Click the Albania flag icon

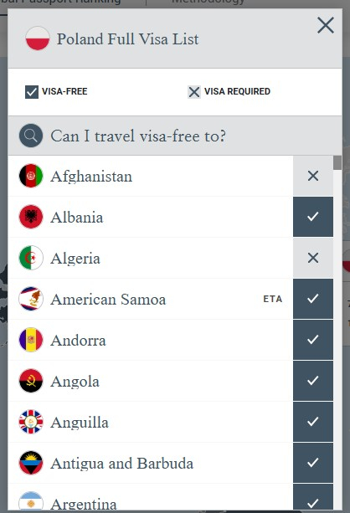(x=31, y=217)
